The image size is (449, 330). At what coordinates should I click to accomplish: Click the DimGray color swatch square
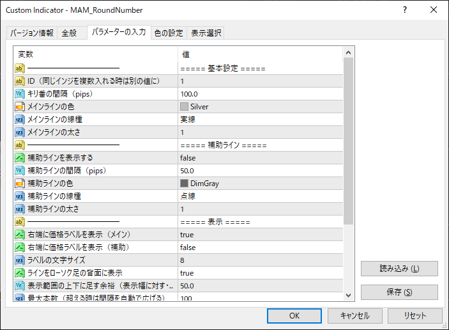184,184
